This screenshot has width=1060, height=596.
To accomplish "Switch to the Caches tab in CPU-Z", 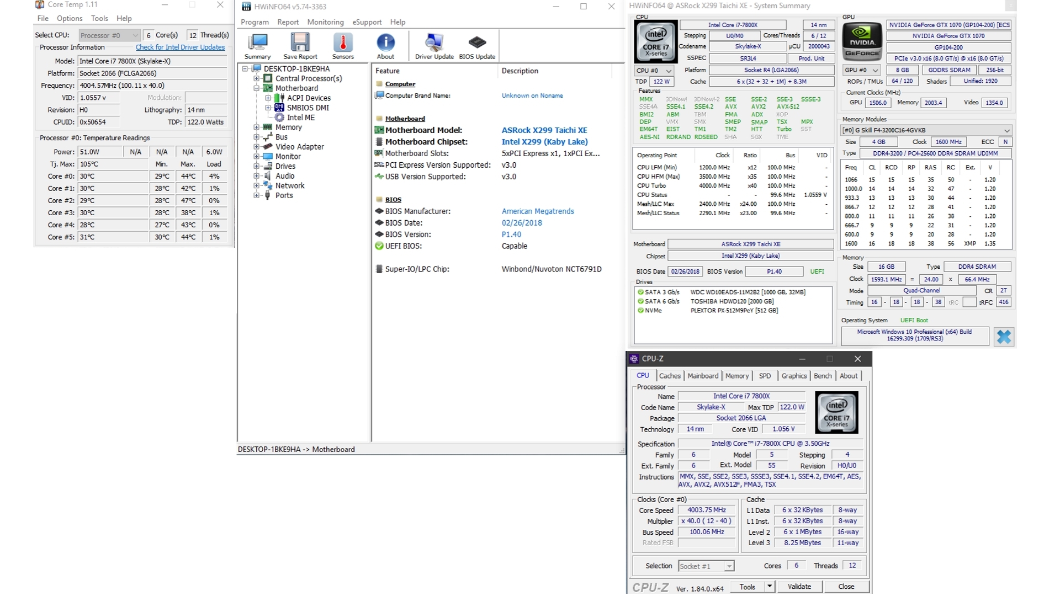I will pos(670,376).
